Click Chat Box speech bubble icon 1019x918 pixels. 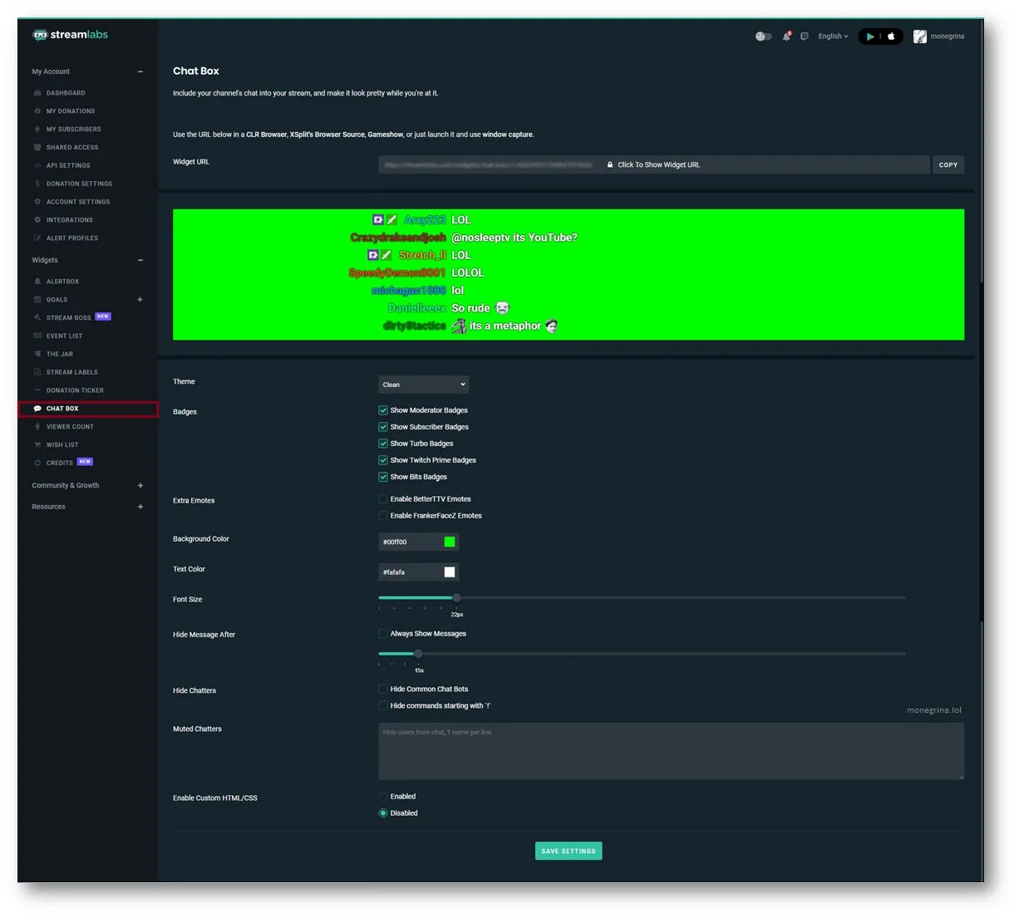37,409
